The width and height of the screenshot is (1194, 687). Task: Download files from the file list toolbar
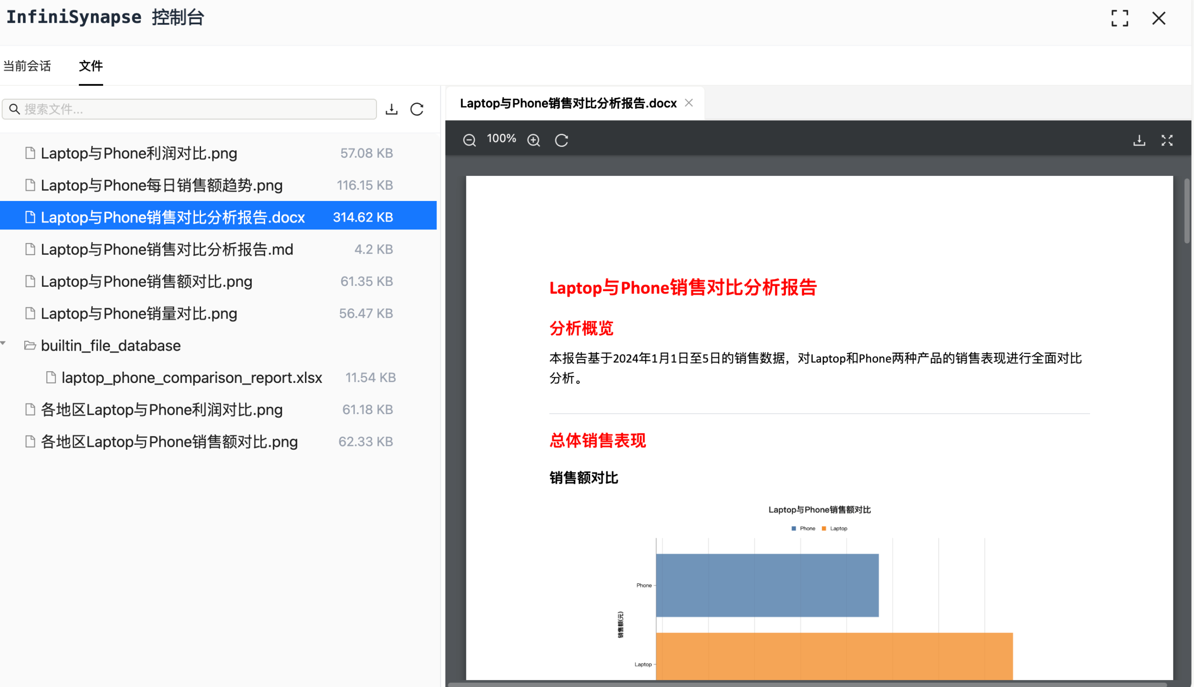pos(392,109)
